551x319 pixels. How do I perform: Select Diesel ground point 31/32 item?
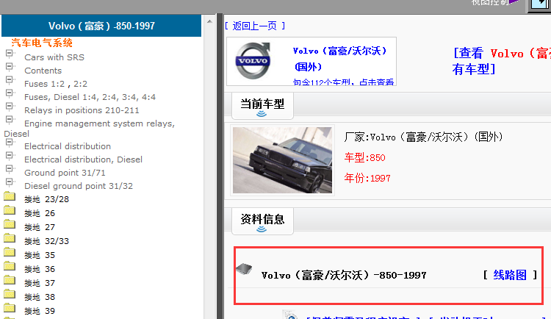79,186
